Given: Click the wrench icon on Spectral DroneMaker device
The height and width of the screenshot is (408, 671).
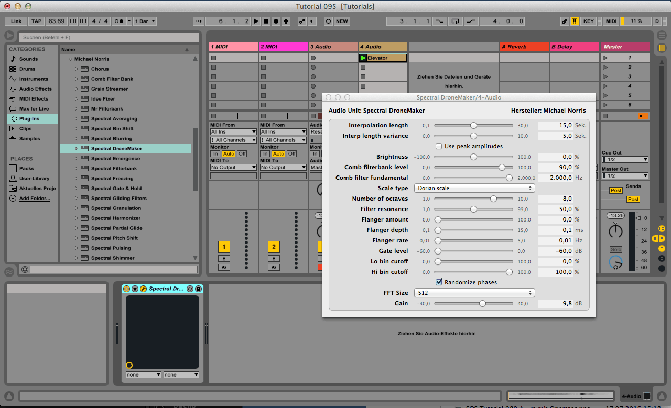Looking at the screenshot, I should 143,289.
